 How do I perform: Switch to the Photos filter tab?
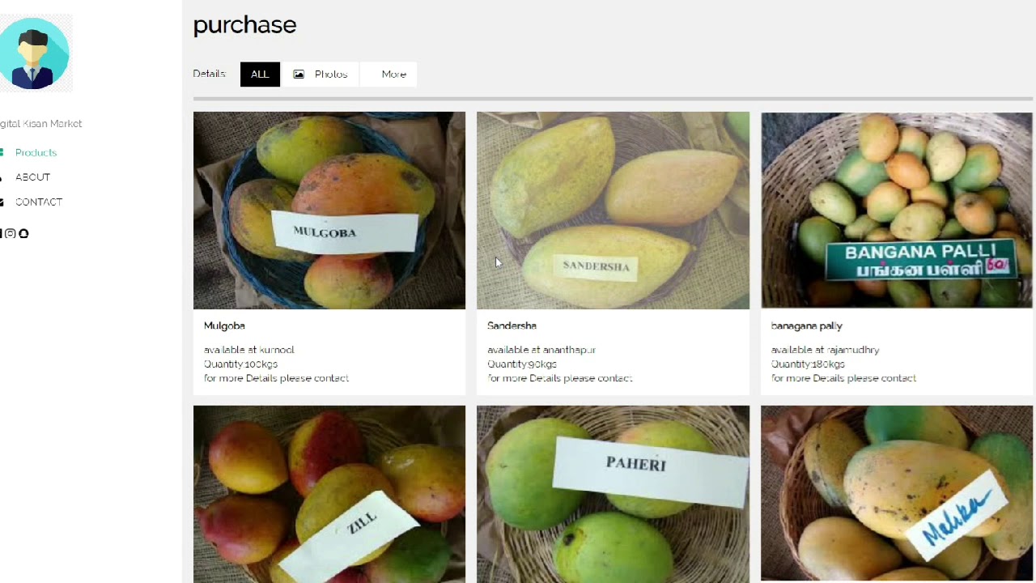click(x=321, y=74)
